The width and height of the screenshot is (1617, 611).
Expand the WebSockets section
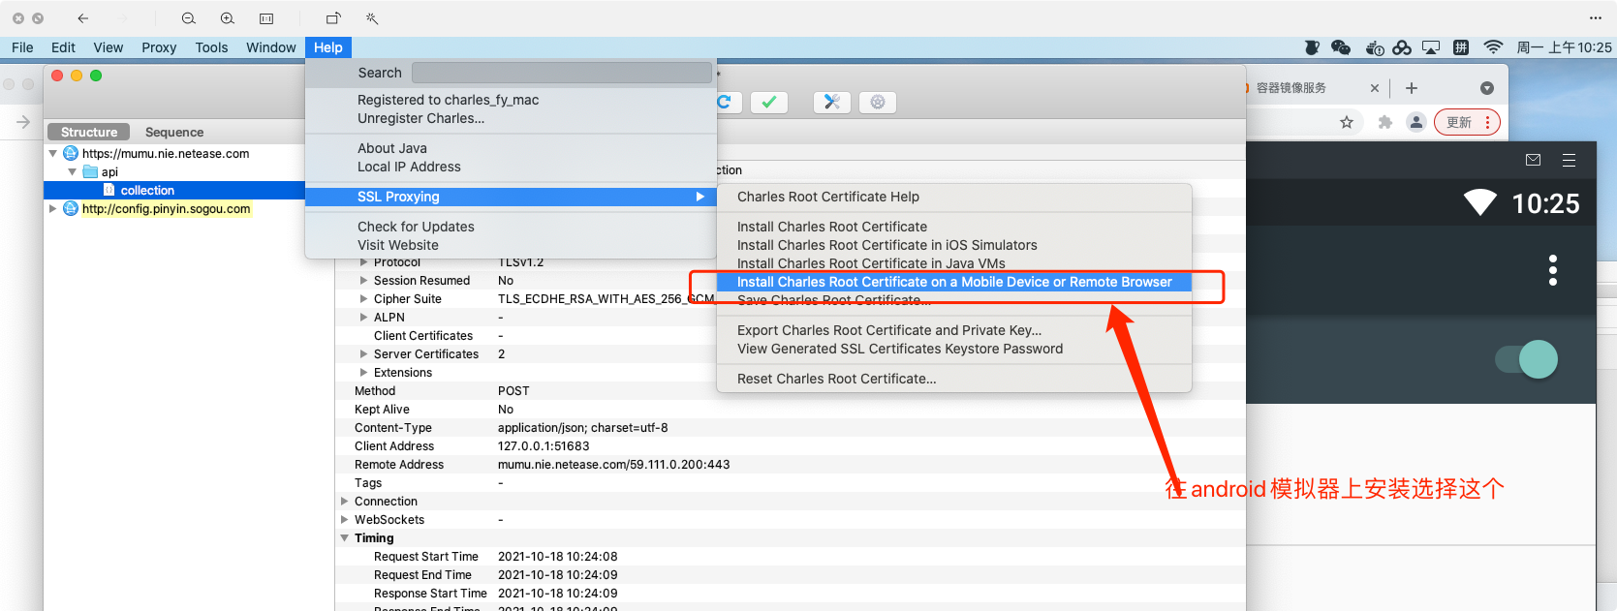(345, 520)
